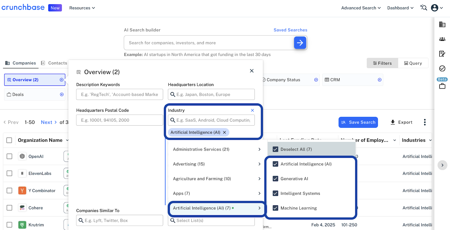Uncheck Intelligent Systems checkbox
The height and width of the screenshot is (230, 450).
coord(275,193)
